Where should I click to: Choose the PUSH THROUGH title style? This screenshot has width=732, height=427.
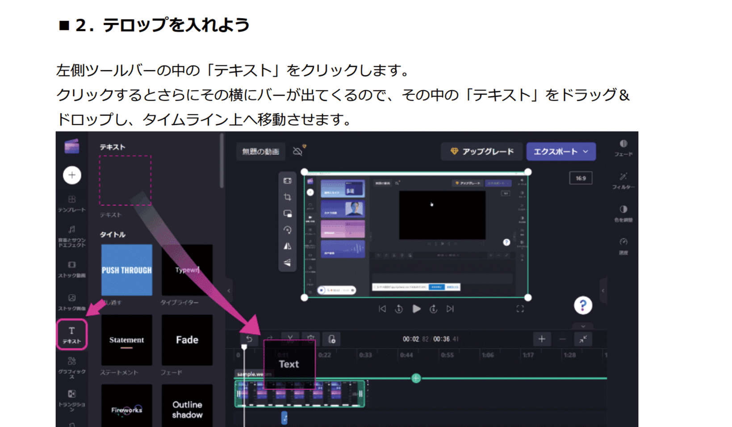click(127, 270)
